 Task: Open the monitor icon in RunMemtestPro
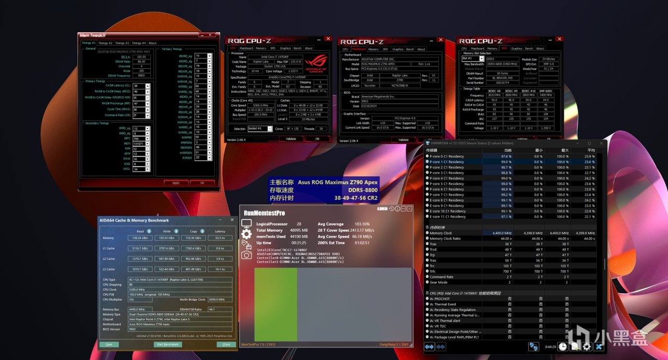(x=246, y=224)
